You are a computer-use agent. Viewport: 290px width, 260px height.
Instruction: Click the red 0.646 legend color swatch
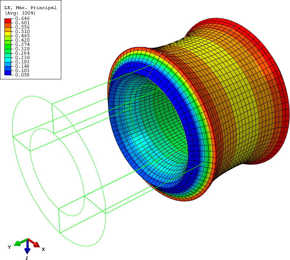click(8, 21)
